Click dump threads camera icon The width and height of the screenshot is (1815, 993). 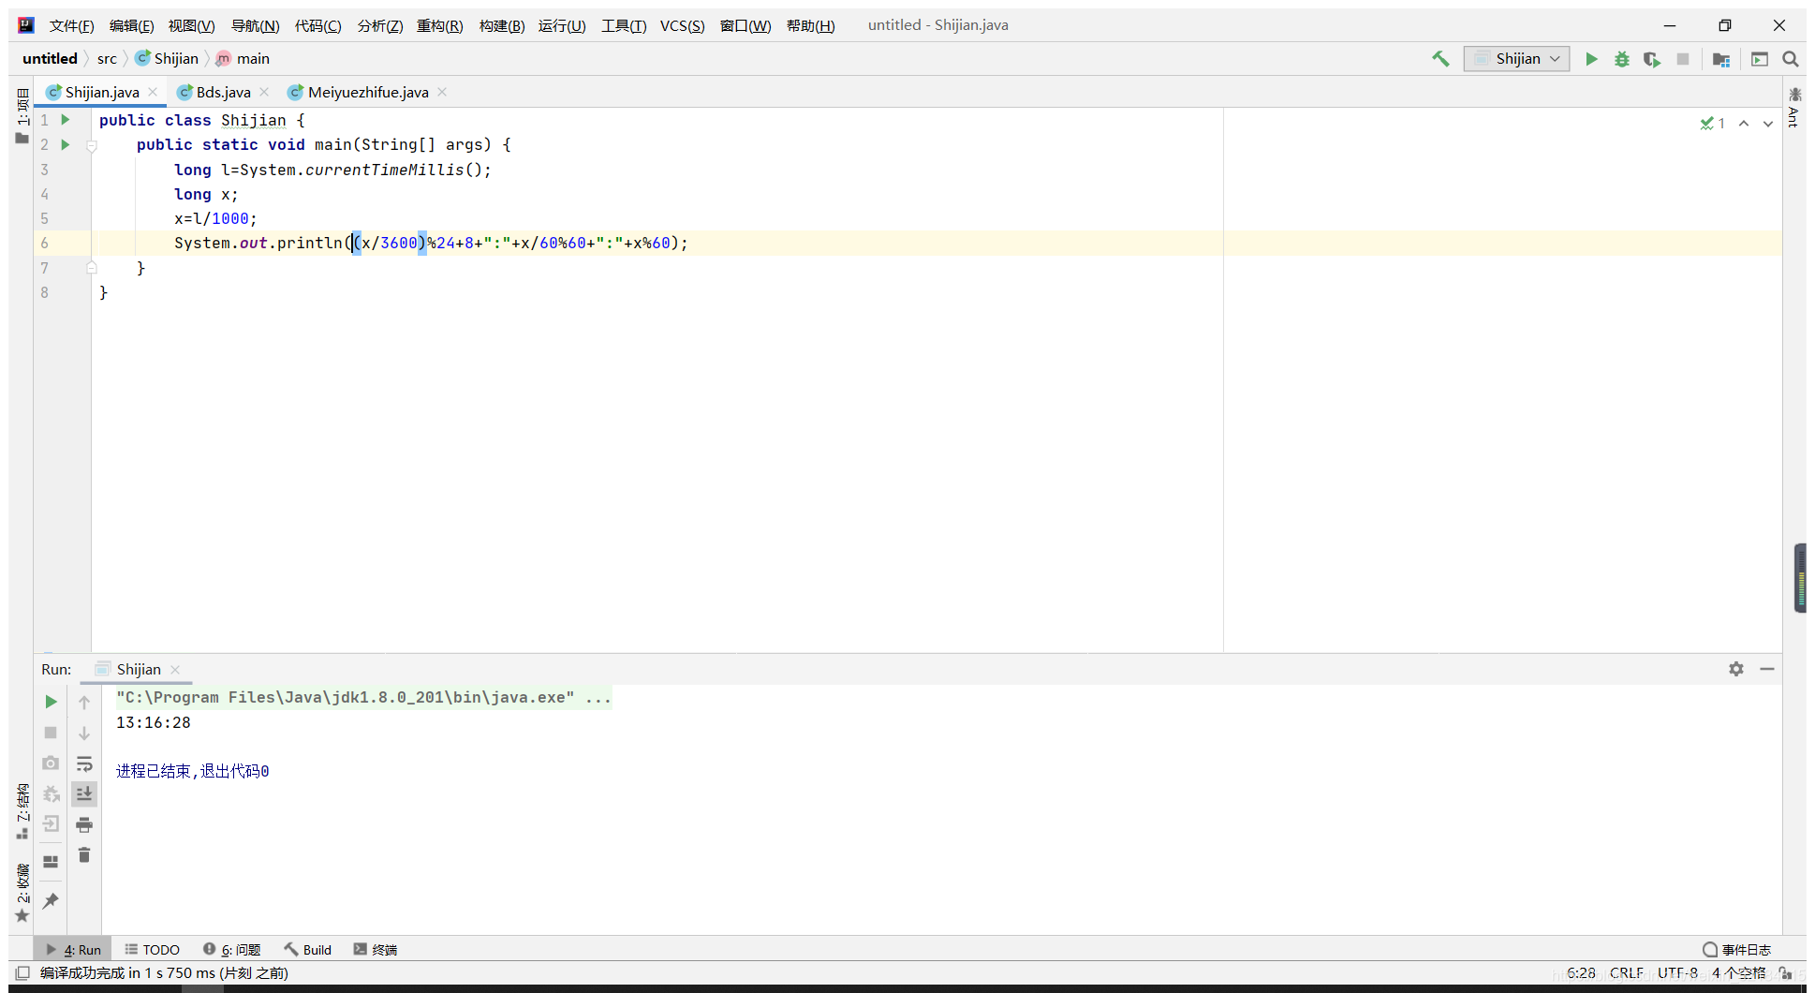point(51,763)
